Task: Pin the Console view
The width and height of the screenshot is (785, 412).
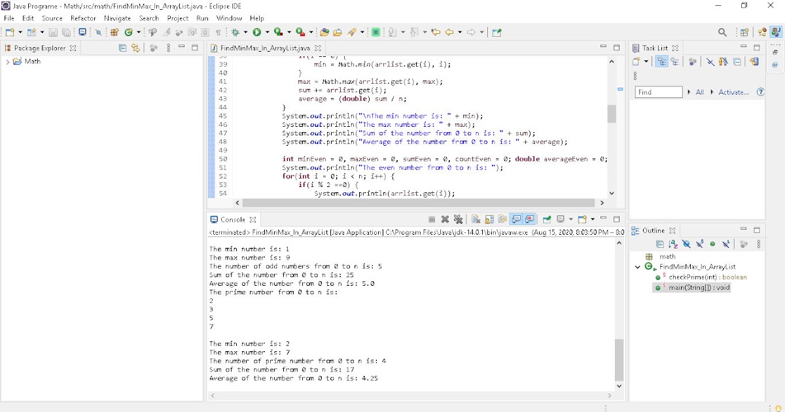Action: coord(546,219)
